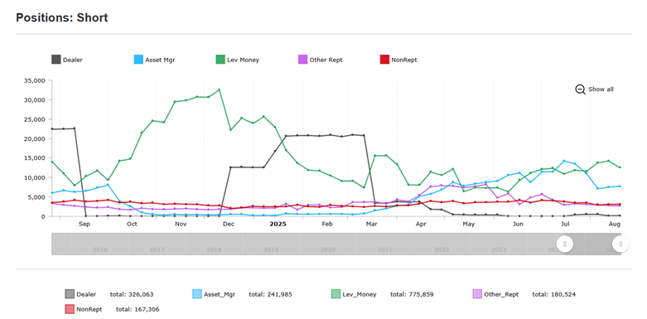Click the Lev Money peak data point near December
Screen dimensions: 647x319
tap(219, 89)
